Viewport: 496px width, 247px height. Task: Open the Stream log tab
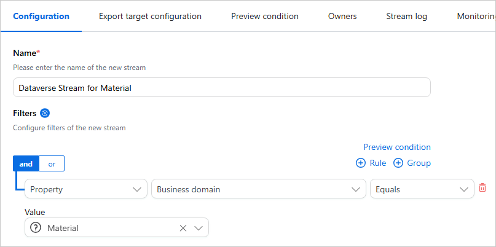pyautogui.click(x=406, y=16)
